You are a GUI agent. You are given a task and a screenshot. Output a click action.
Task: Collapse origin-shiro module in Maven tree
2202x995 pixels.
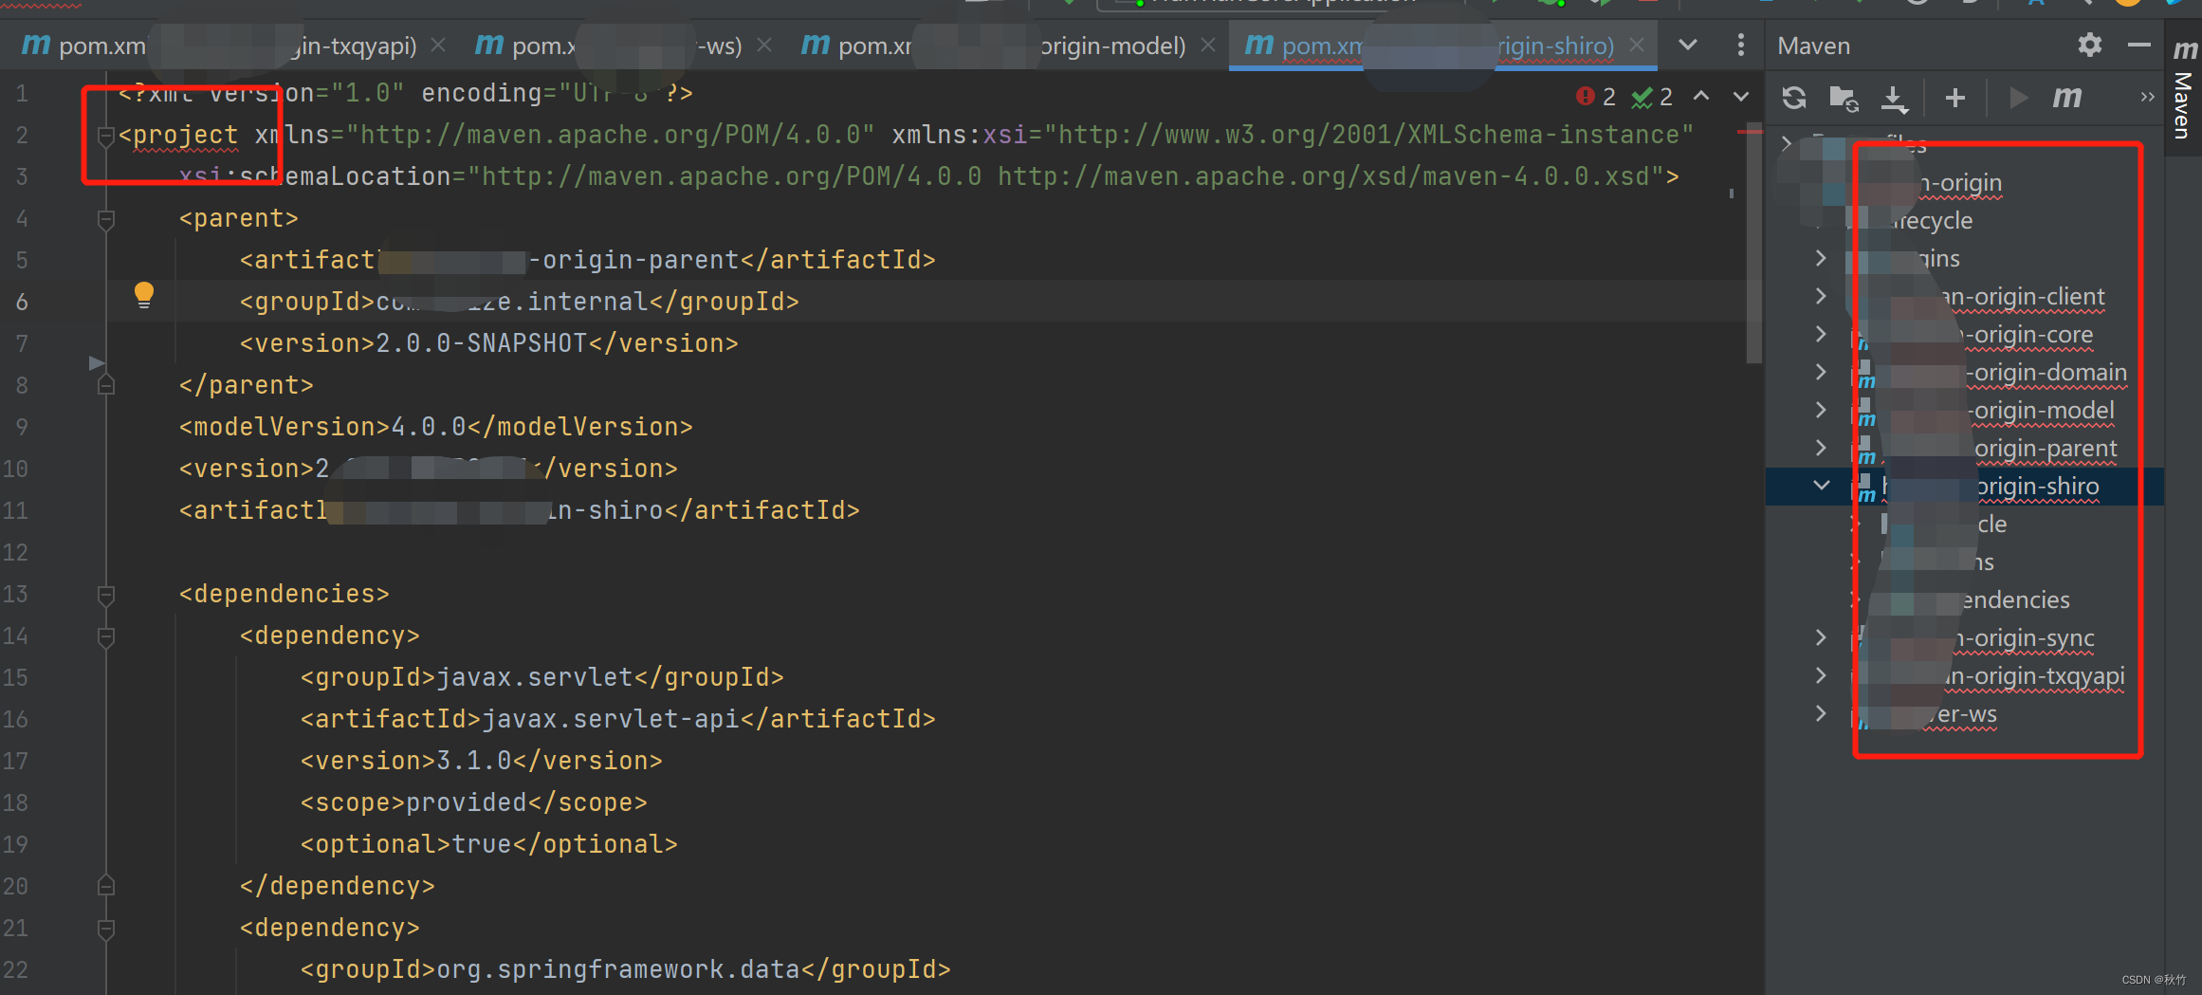[1821, 486]
